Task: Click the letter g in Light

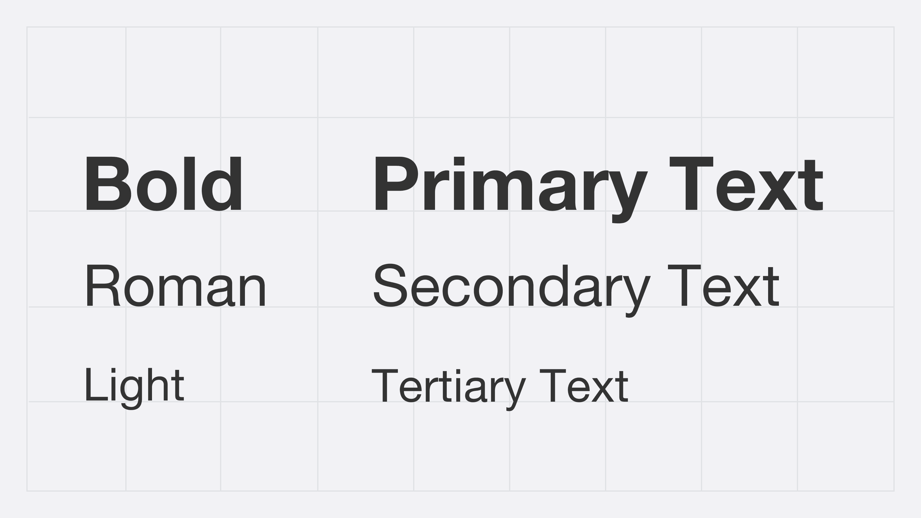Action: click(x=131, y=393)
